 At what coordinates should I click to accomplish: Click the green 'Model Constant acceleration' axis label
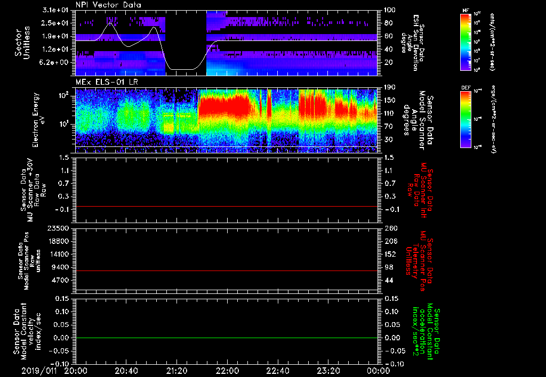(x=425, y=331)
